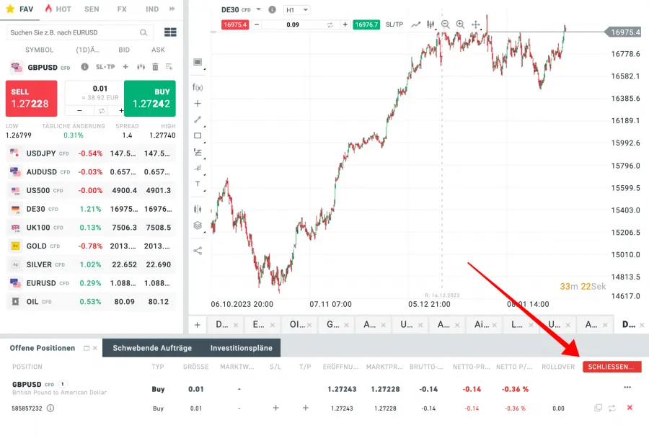Click the share icon in chart toolbar

[198, 251]
